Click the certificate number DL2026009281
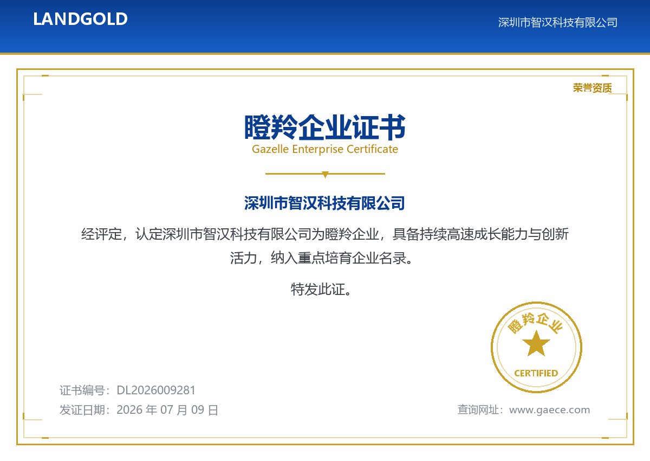650x461 pixels. [x=156, y=390]
